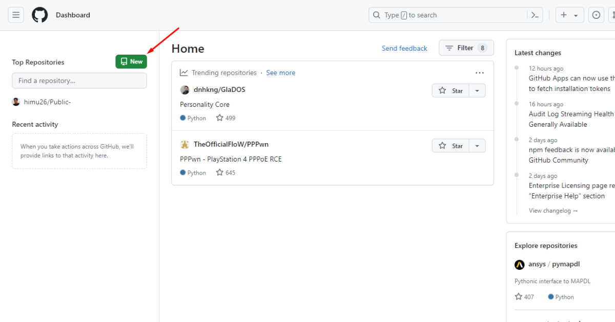Go to GitHub homepage via Octocat logo
The image size is (615, 322).
tap(39, 15)
